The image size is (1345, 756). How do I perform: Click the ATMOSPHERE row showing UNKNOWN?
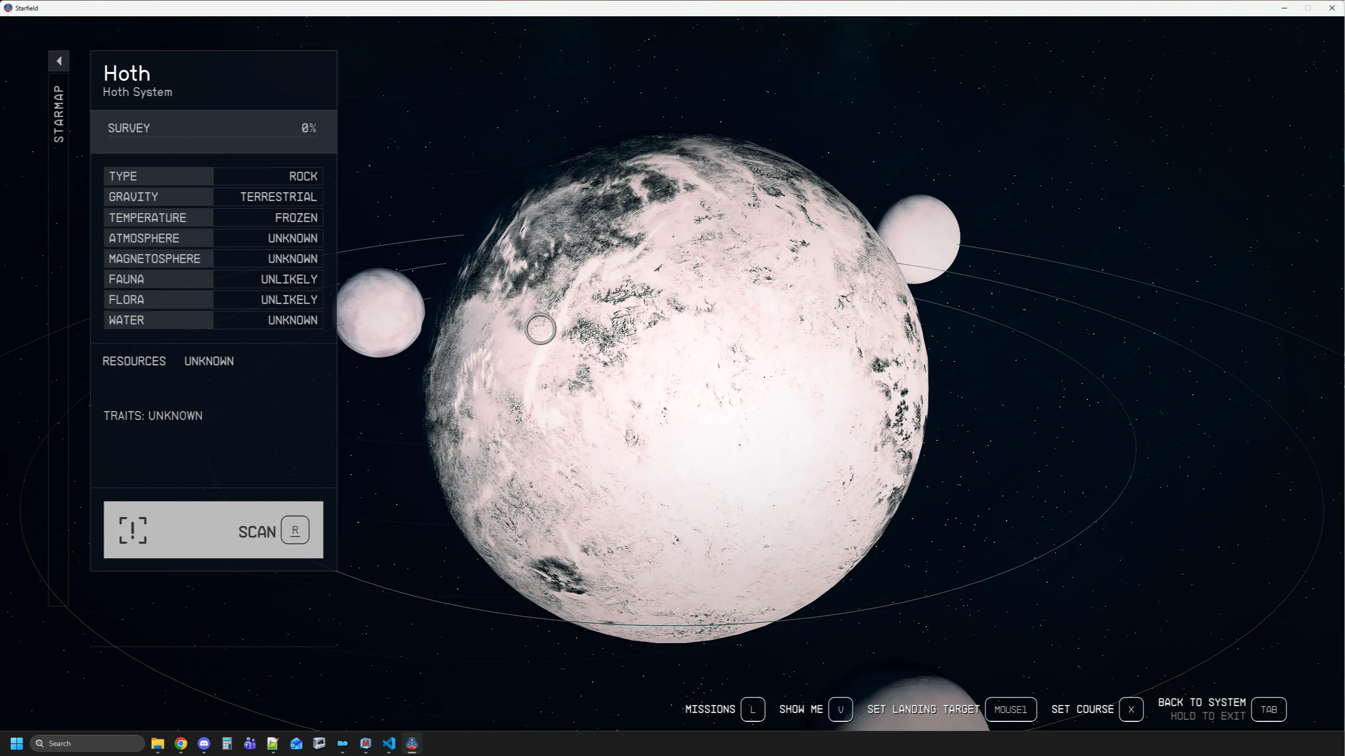tap(213, 238)
